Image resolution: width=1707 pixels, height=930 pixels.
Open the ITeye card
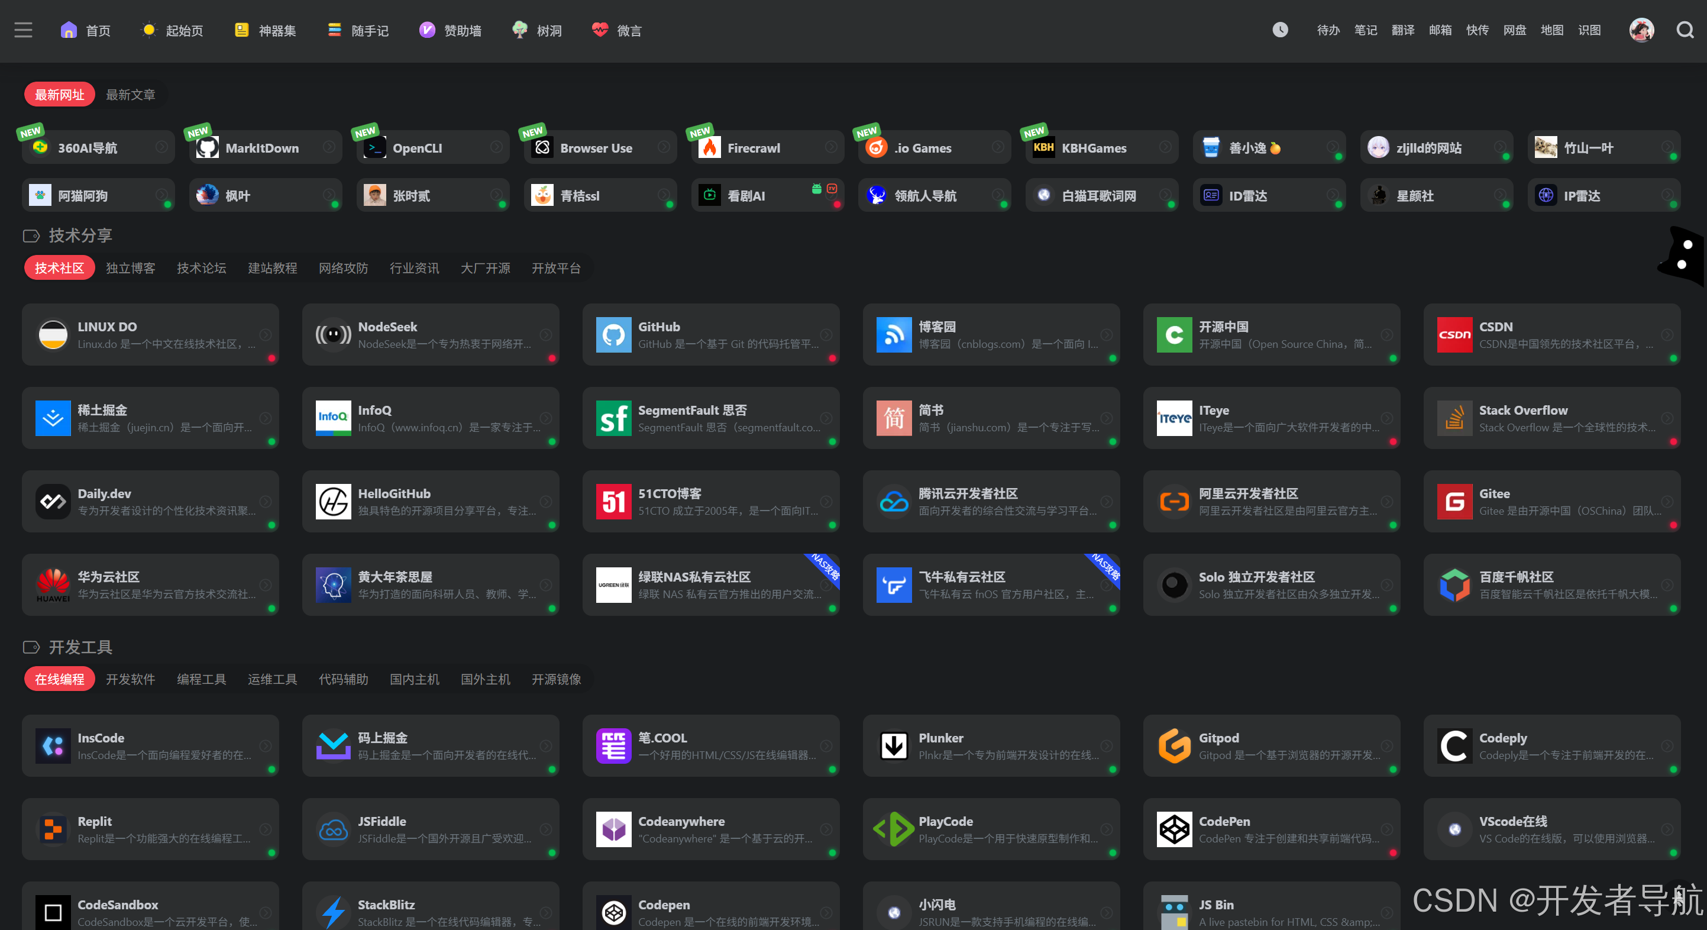pyautogui.click(x=1271, y=418)
